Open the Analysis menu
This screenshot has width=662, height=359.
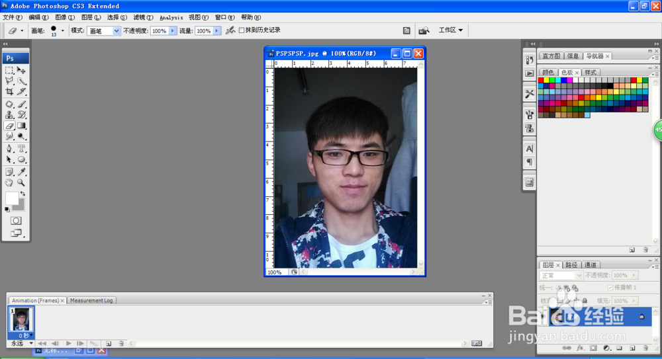point(171,17)
